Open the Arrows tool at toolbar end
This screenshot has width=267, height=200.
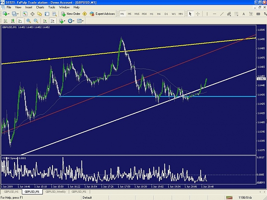point(265,14)
